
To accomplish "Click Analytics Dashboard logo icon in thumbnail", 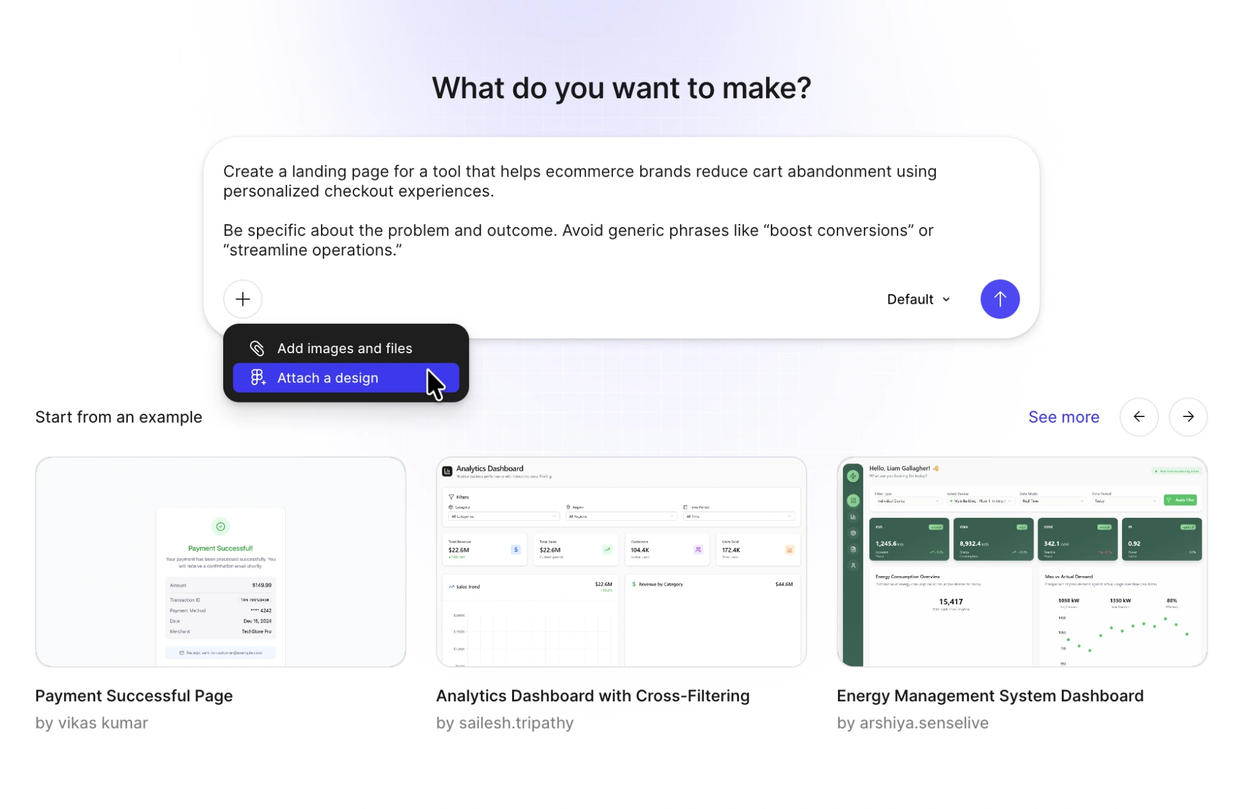I will point(447,471).
